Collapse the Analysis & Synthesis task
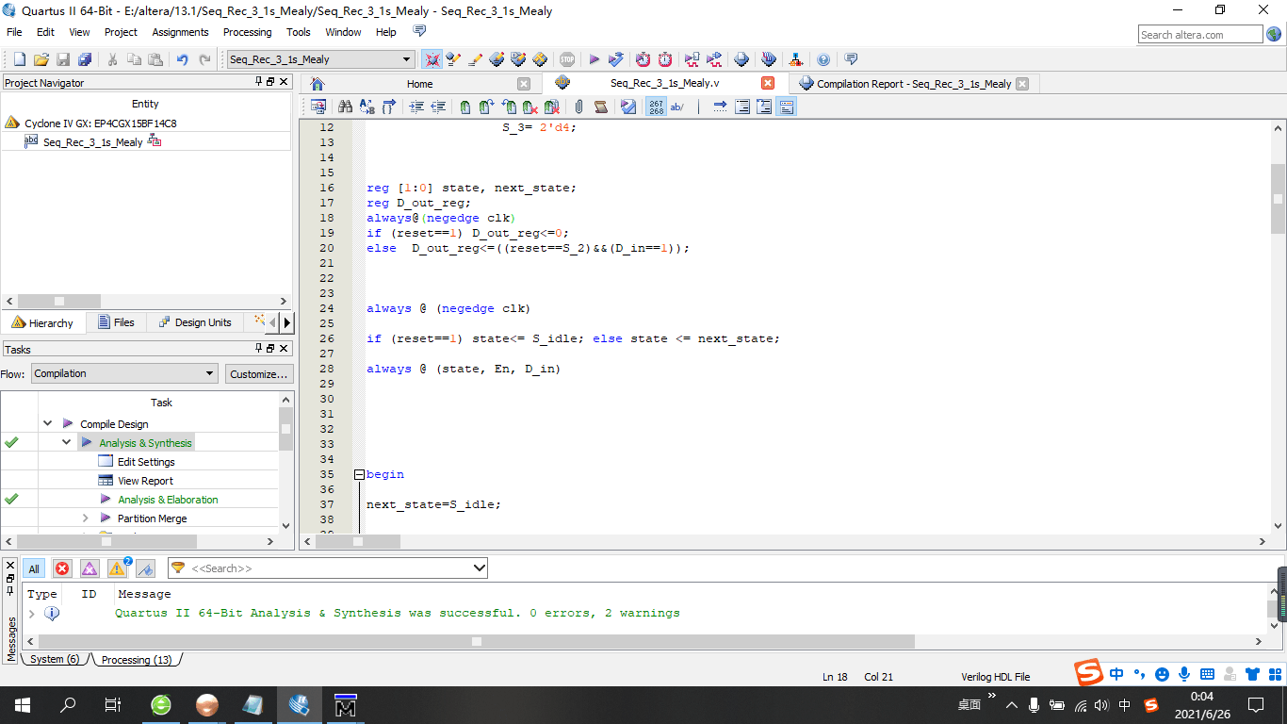The height and width of the screenshot is (724, 1287). [66, 442]
